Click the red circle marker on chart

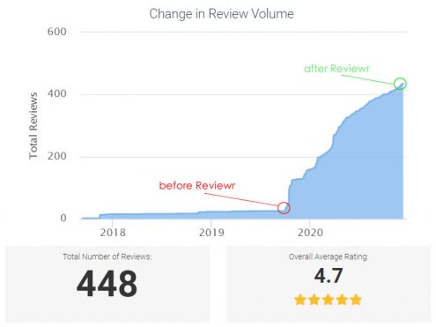coord(284,208)
